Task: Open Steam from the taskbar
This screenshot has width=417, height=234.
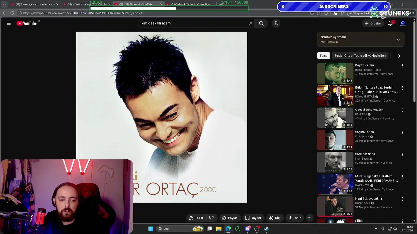Action: [x=266, y=229]
